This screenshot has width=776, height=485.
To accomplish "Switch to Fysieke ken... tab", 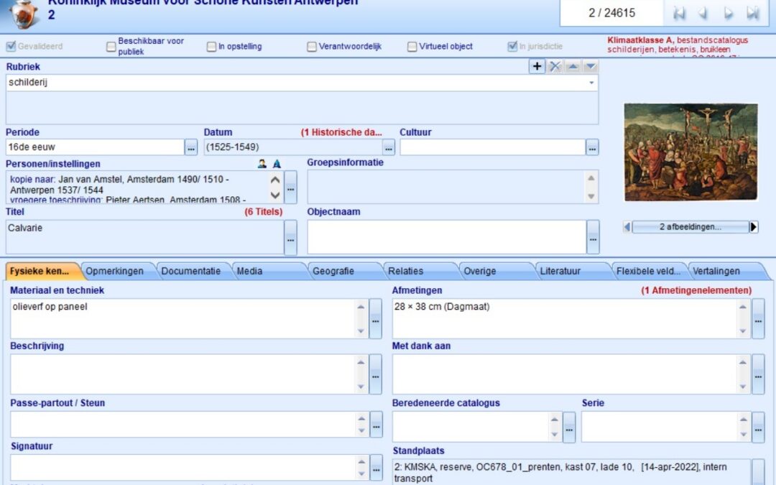I will point(42,271).
